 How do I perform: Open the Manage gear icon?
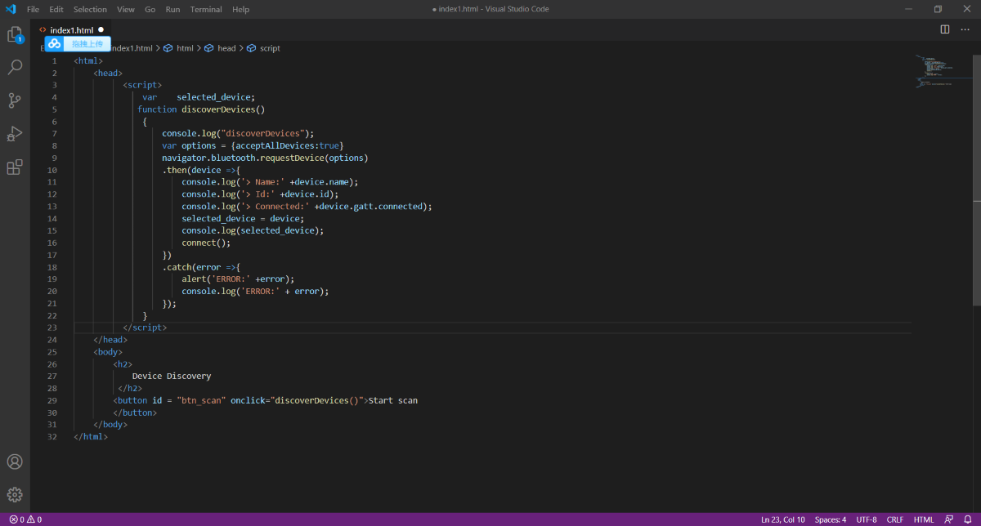point(15,494)
